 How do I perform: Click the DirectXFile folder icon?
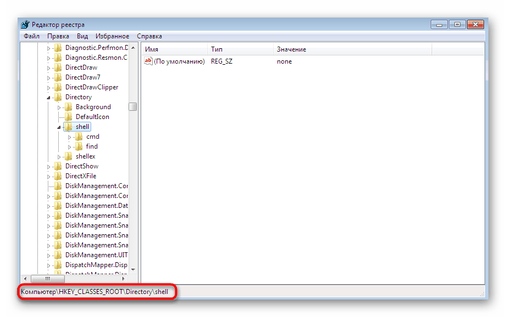pos(58,176)
